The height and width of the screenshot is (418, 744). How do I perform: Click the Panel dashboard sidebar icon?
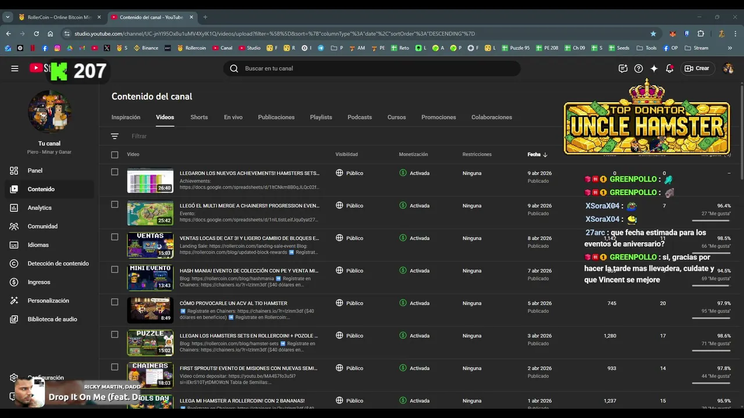click(14, 171)
